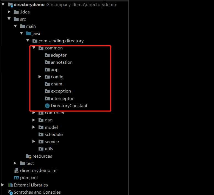Select the controller package name
Viewport: 214px width, 195px height.
click(x=55, y=113)
